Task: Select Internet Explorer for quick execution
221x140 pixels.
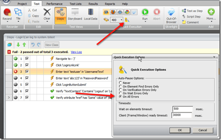Action: 106,12
